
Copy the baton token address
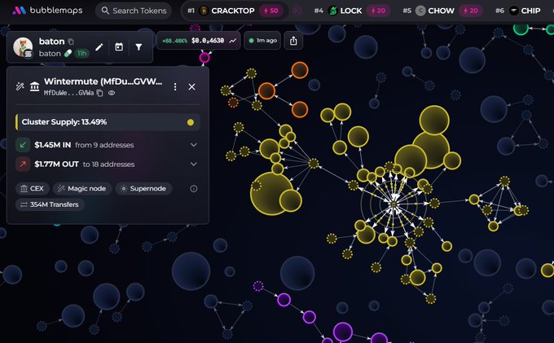click(x=71, y=42)
